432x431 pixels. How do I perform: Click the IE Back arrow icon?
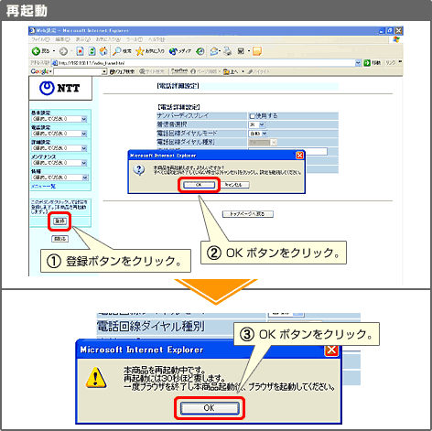pos(36,51)
